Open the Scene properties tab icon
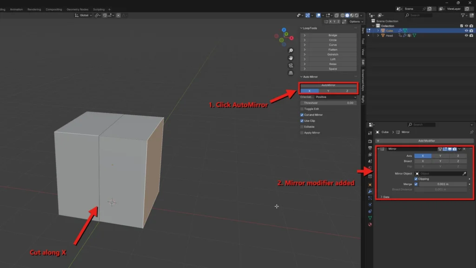The image size is (476, 268). [x=370, y=161]
